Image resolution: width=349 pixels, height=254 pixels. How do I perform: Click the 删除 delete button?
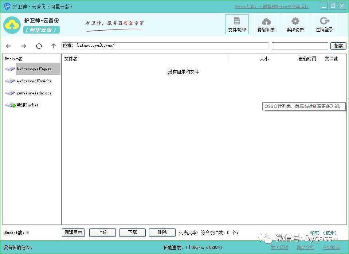tap(162, 232)
